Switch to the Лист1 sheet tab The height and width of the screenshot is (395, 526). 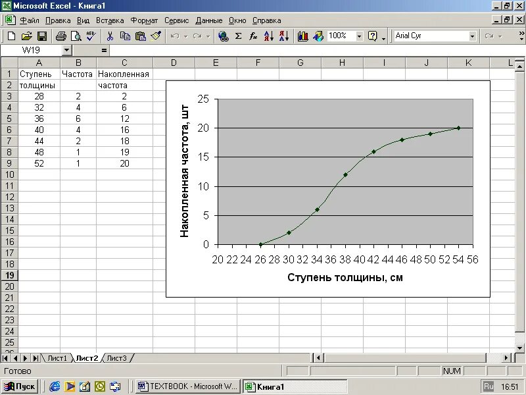tap(57, 358)
